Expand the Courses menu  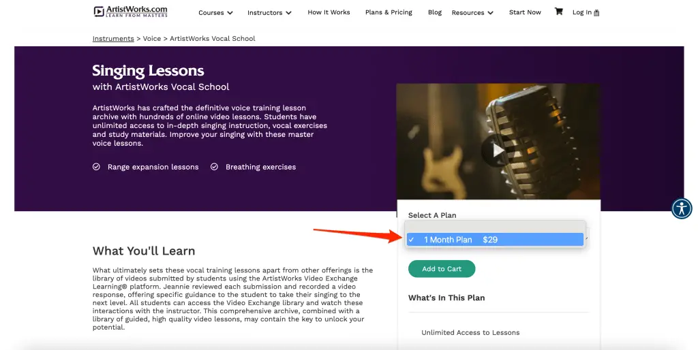(x=215, y=12)
